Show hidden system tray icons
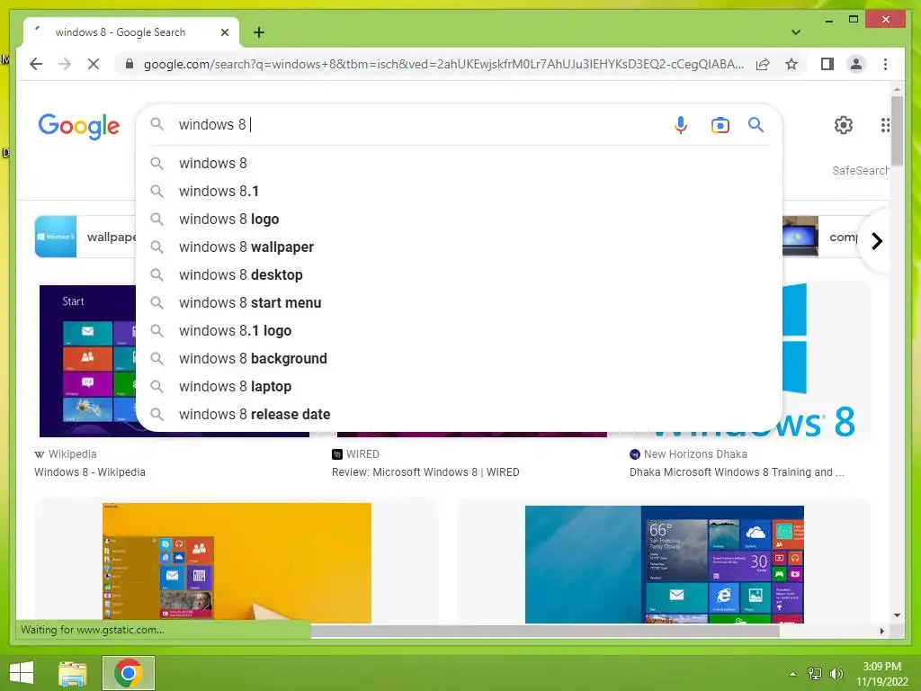The height and width of the screenshot is (691, 921). 792,674
